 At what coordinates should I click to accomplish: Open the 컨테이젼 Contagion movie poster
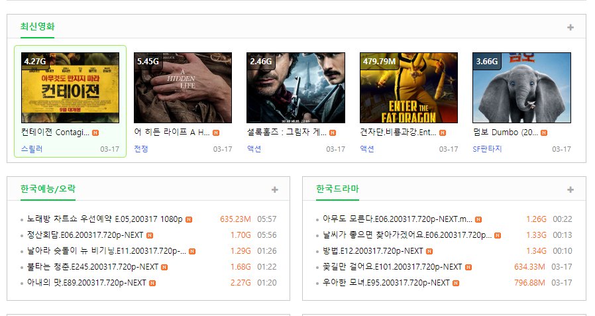70,87
